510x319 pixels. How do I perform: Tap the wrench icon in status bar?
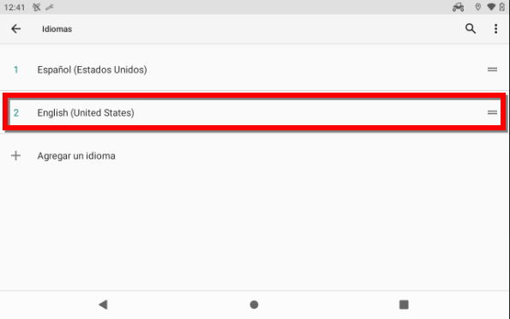(50, 7)
